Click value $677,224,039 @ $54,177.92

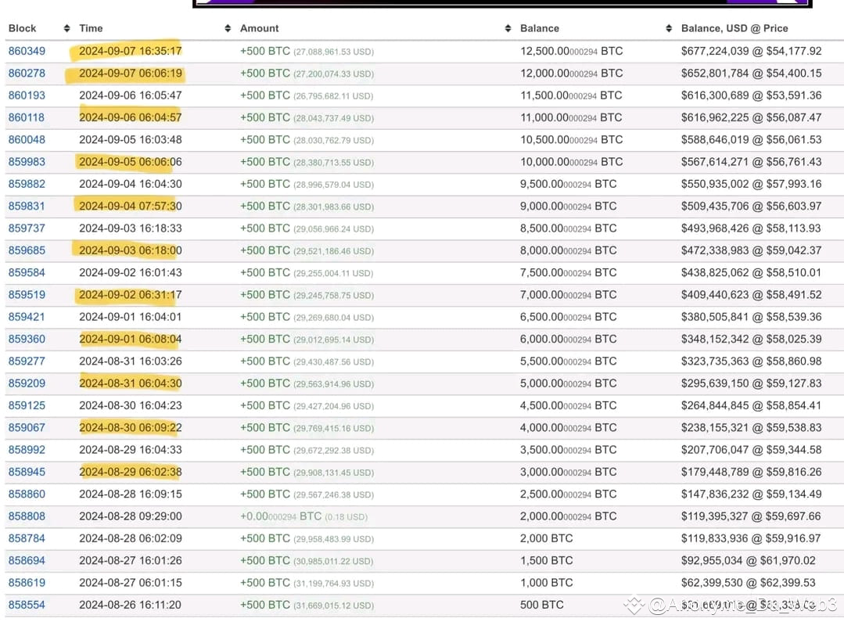pos(752,51)
